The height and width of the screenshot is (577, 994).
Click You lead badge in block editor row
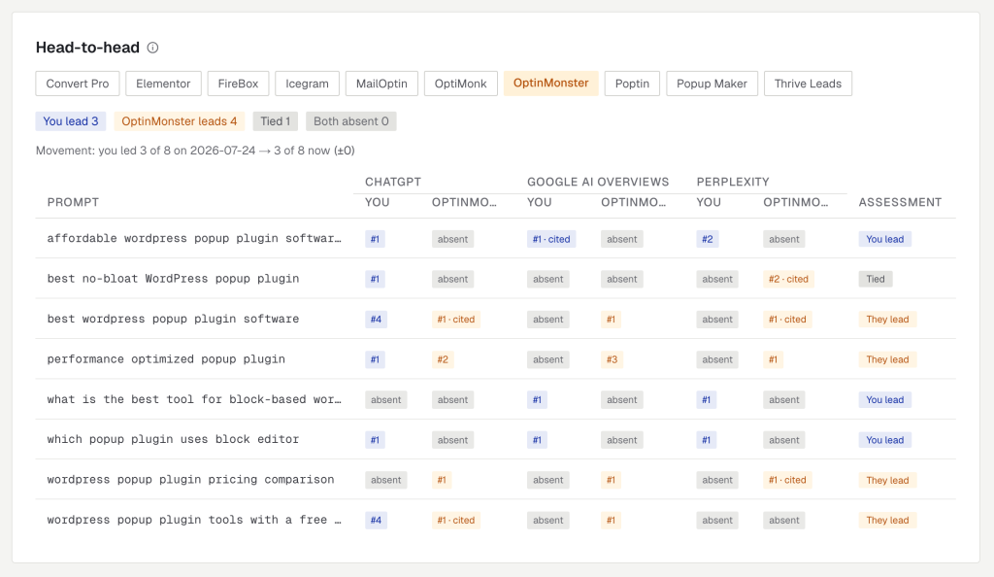point(885,440)
